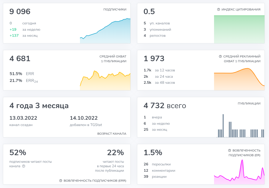Click the 'пересылки' label
The image size is (269, 188).
(161, 164)
